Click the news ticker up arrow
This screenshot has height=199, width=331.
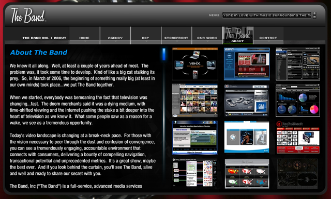314,13
